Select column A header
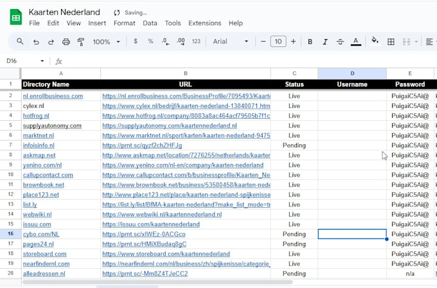This screenshot has width=437, height=288. point(61,73)
